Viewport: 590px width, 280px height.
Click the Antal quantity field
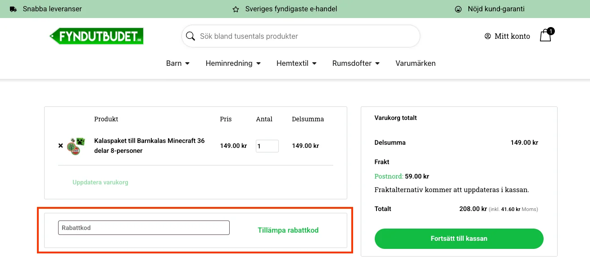click(x=267, y=146)
